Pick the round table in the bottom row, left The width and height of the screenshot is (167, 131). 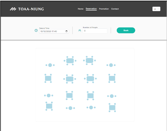pos(70,108)
